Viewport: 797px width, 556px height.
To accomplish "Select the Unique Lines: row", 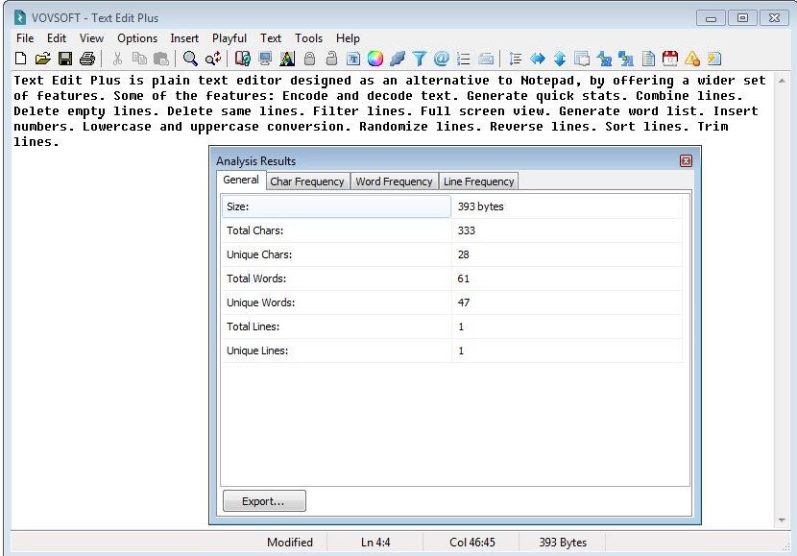I will pos(452,351).
